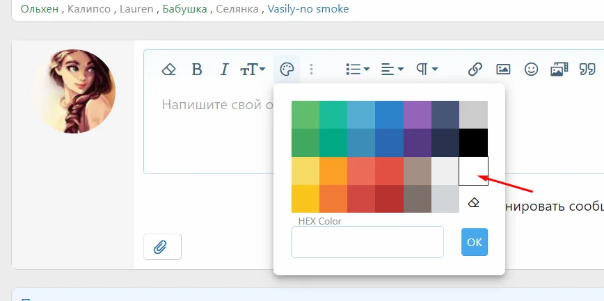Pick the light blue swatch in top row
The width and height of the screenshot is (604, 301).
[x=361, y=115]
